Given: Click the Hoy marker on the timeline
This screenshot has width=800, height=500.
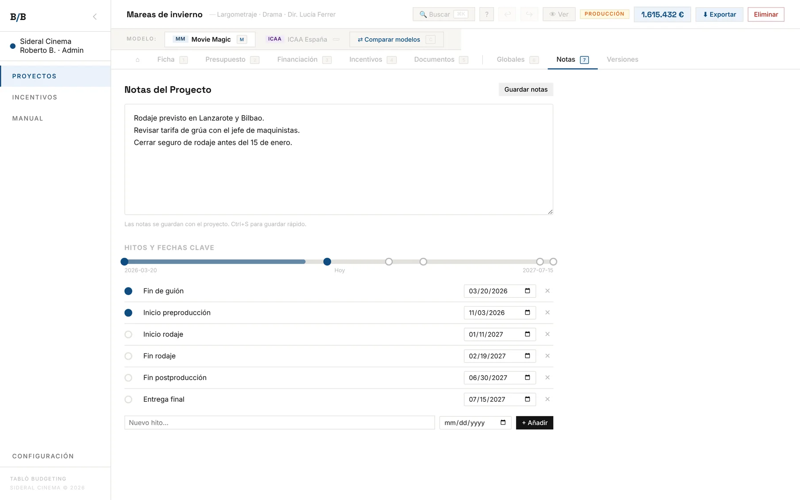Looking at the screenshot, I should [327, 262].
